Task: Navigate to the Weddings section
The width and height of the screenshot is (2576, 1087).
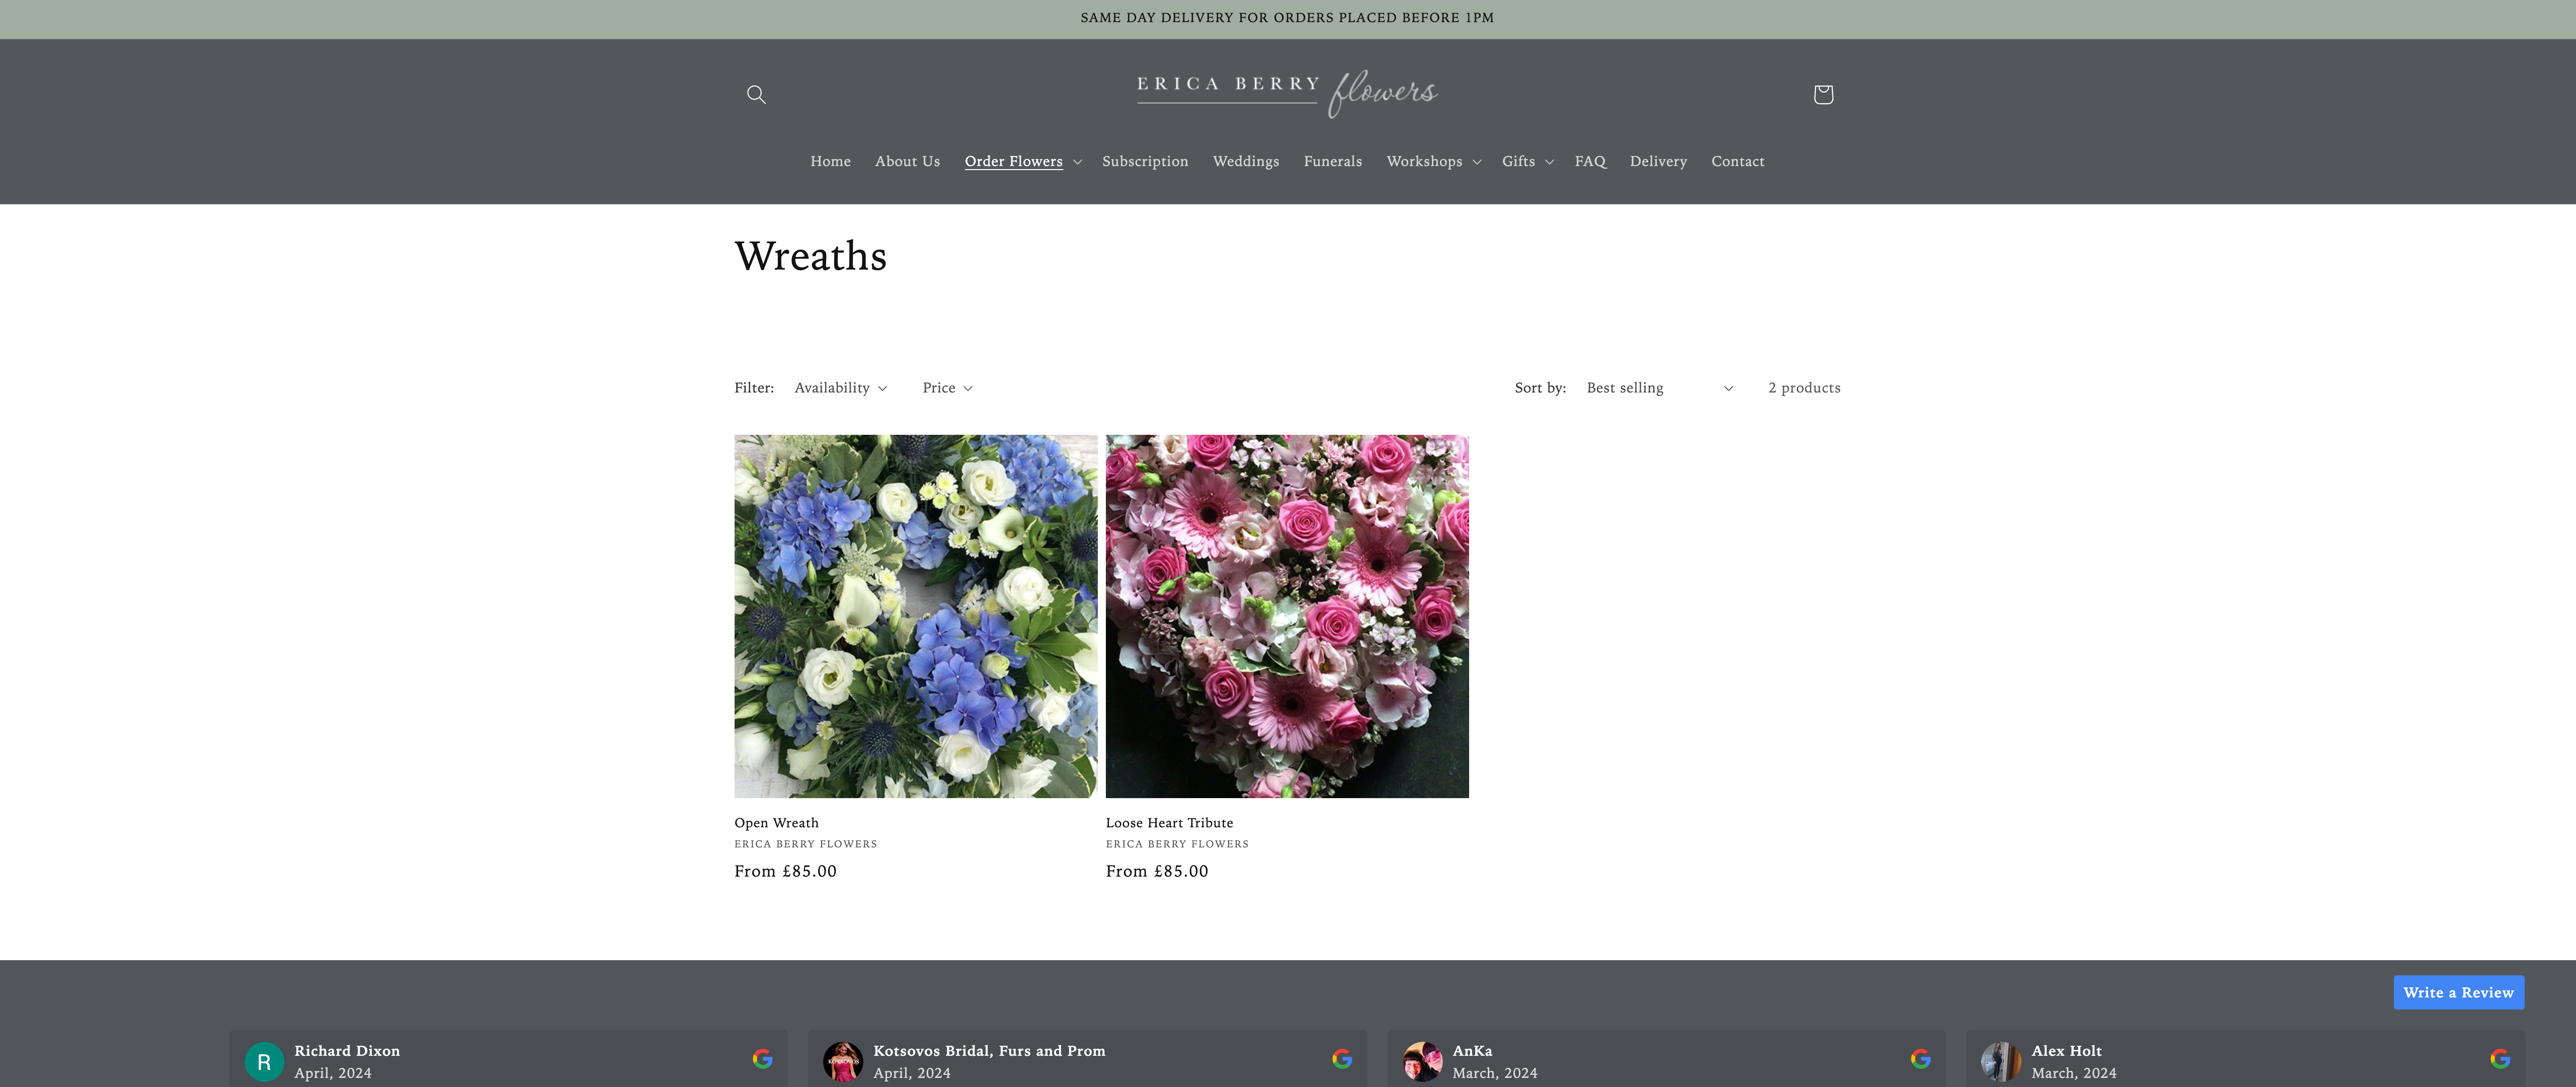Action: click(x=1245, y=161)
